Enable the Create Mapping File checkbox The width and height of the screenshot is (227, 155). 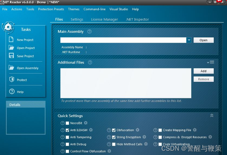tap(160, 130)
